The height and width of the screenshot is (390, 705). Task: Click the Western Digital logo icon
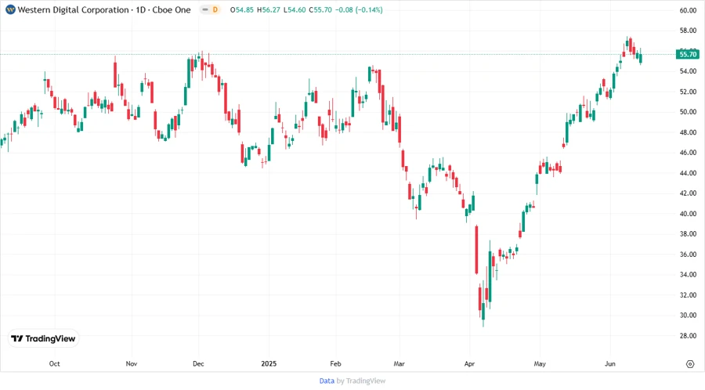click(10, 9)
